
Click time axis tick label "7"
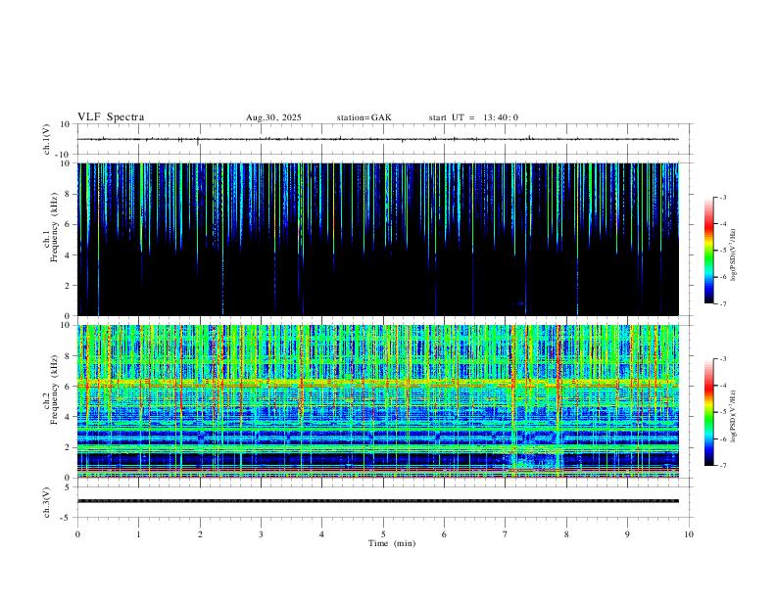click(506, 534)
